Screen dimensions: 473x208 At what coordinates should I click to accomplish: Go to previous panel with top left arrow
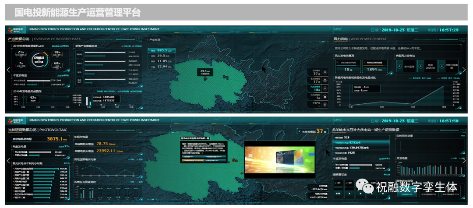8,70
